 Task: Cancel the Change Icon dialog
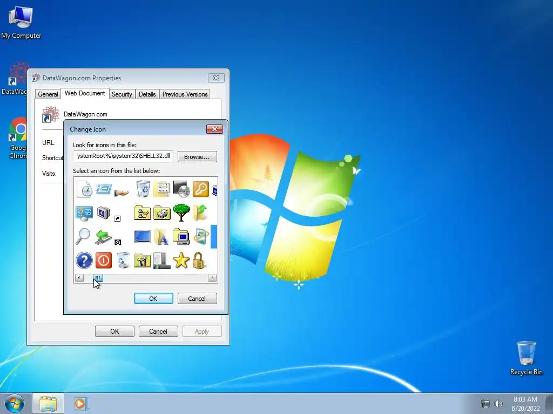click(197, 299)
